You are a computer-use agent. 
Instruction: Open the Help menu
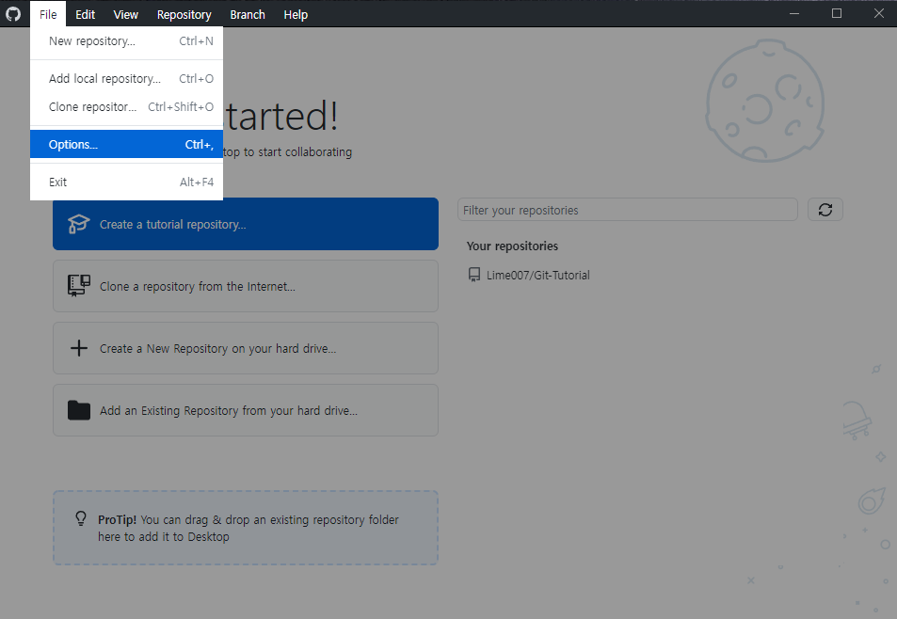(x=296, y=14)
